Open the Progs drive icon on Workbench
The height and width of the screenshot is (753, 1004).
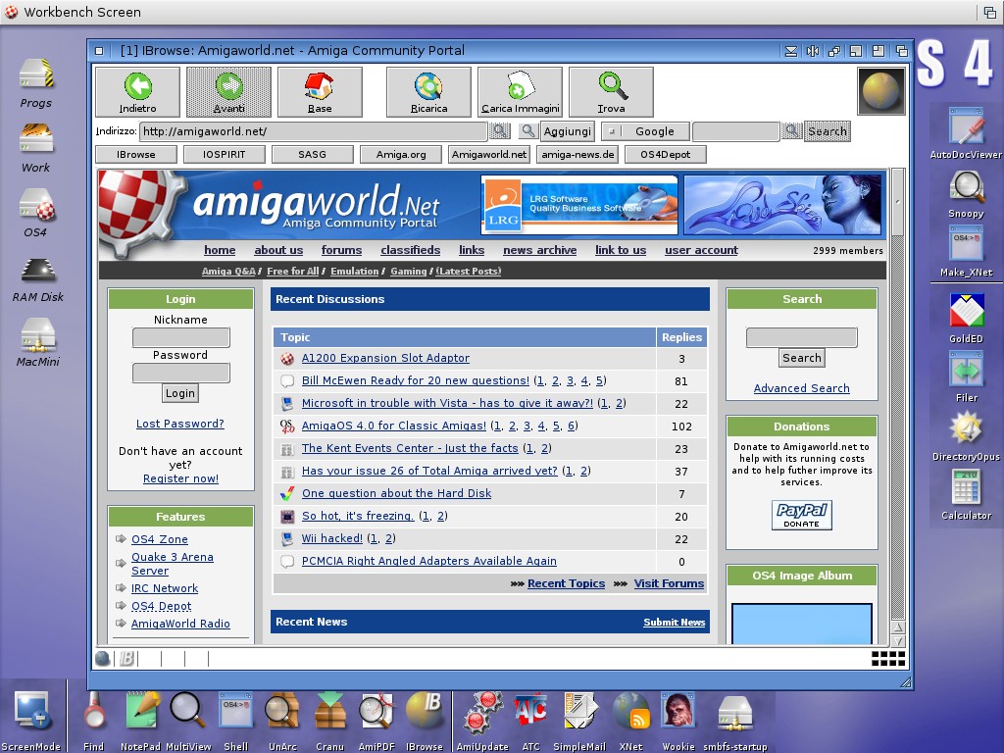tap(36, 83)
